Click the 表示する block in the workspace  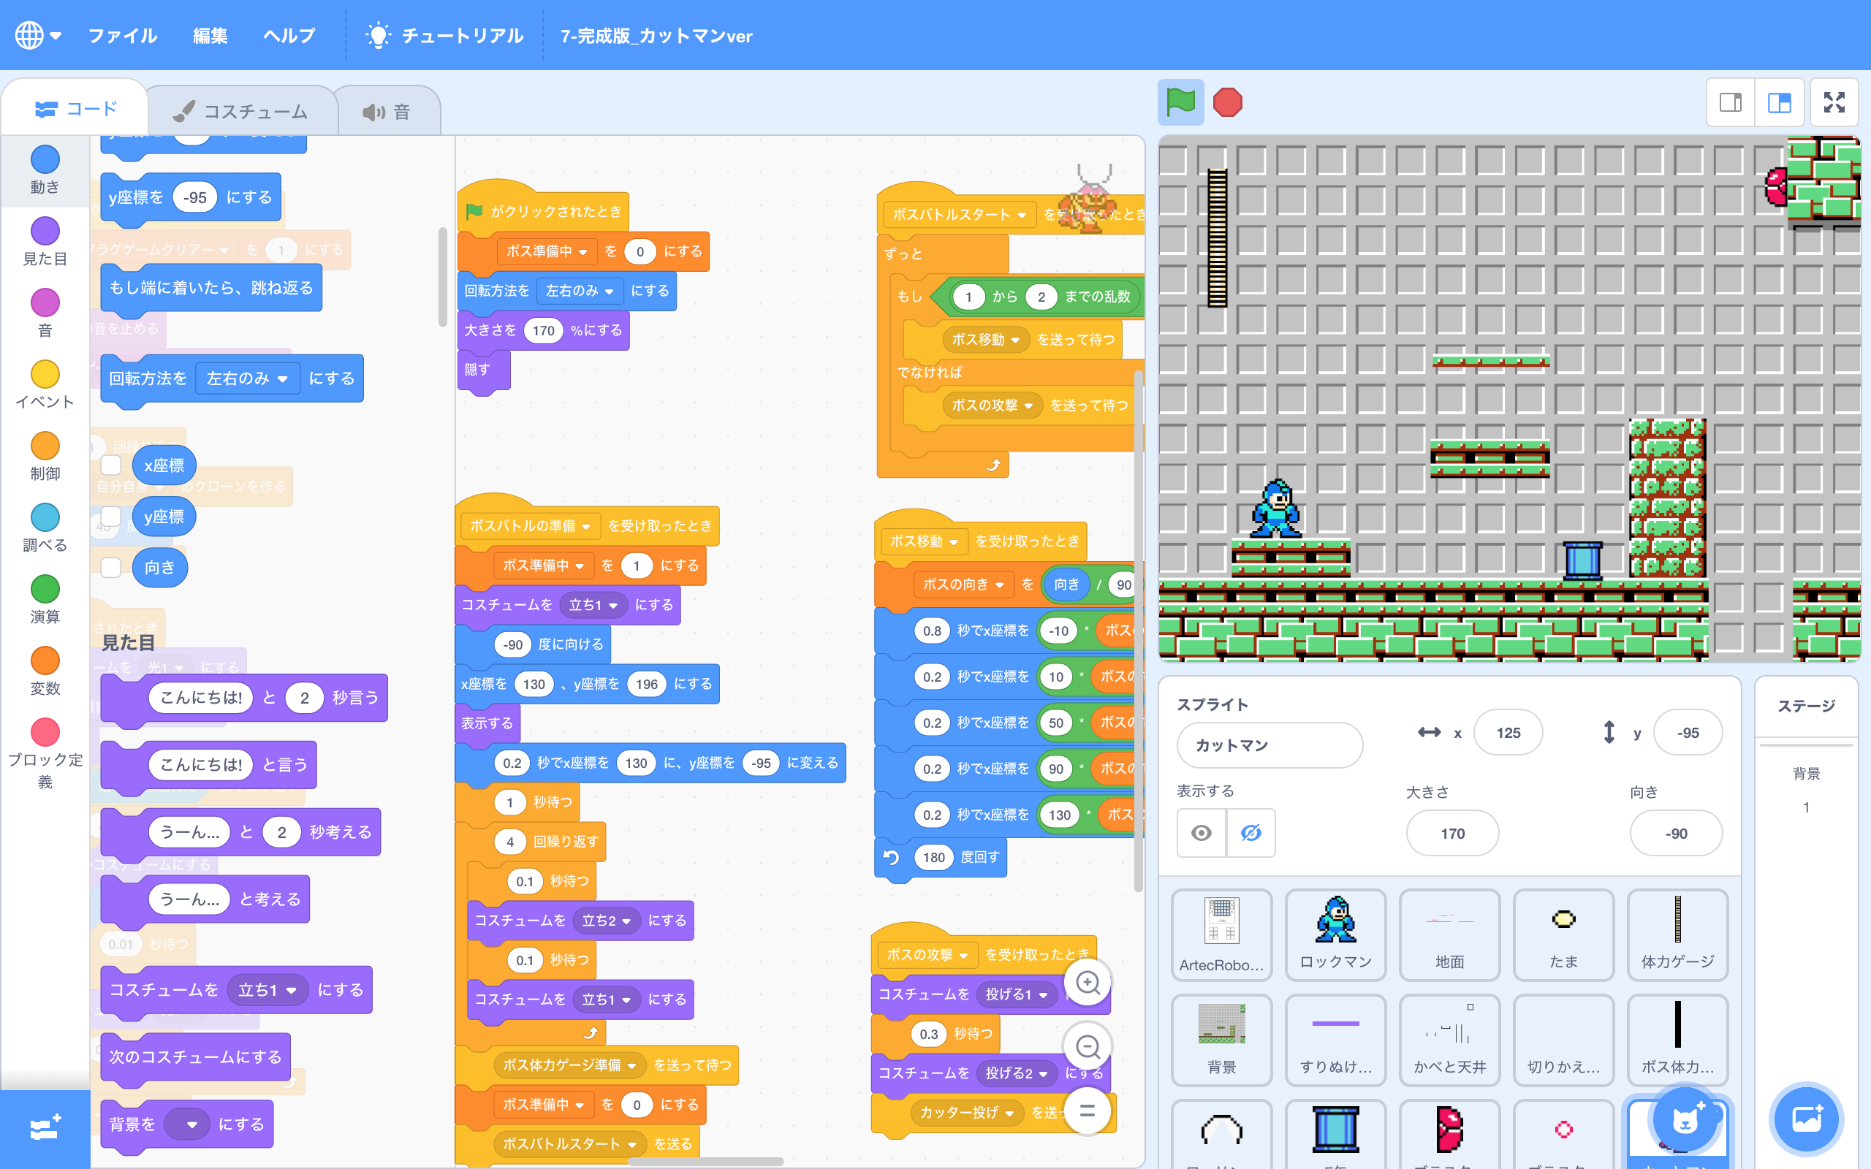(x=488, y=723)
